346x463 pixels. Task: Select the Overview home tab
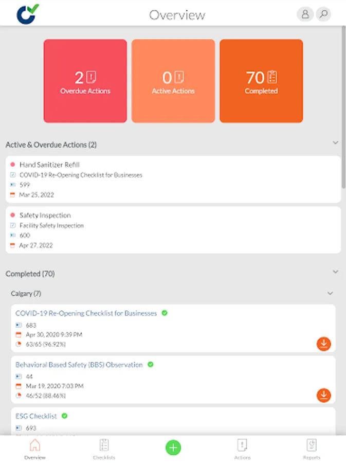(35, 449)
